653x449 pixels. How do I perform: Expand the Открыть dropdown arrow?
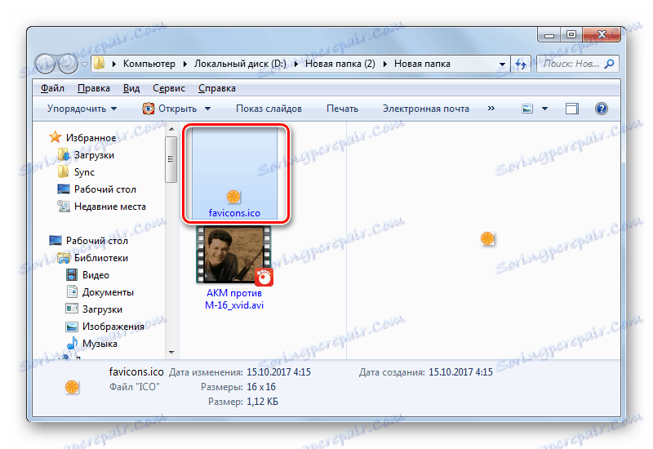[207, 109]
